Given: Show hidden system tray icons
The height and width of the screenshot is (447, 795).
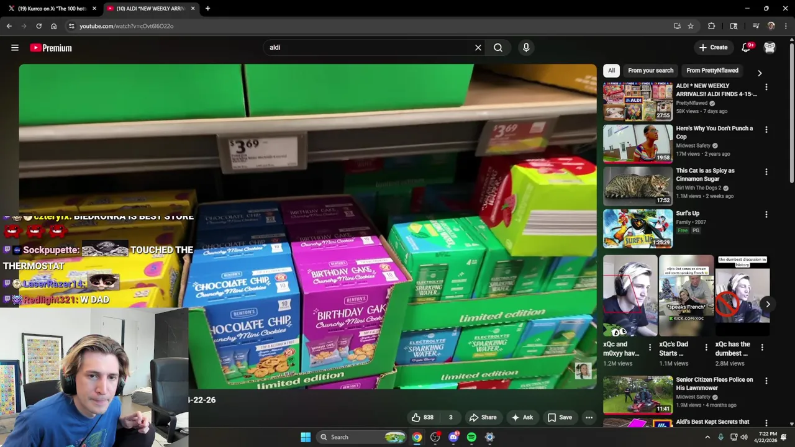Looking at the screenshot, I should pos(707,437).
